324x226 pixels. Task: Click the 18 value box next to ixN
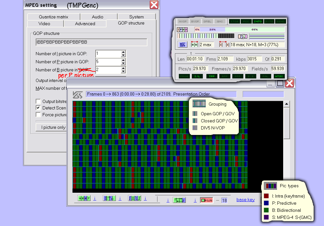tap(225, 200)
